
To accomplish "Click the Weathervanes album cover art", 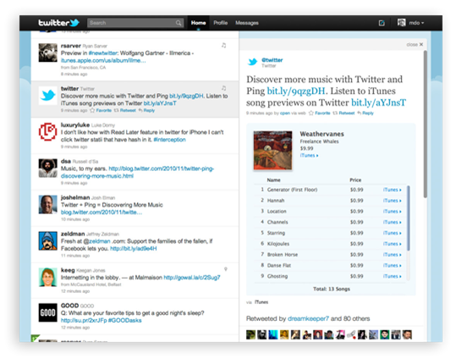I will click(272, 150).
